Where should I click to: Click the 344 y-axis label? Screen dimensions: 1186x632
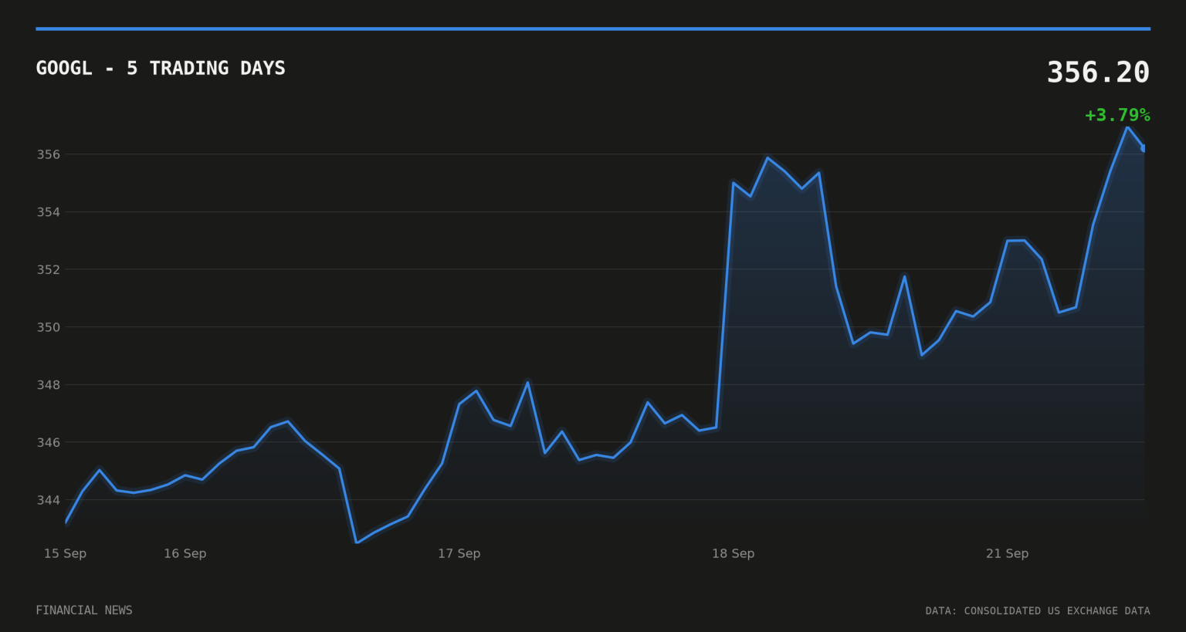(x=49, y=500)
